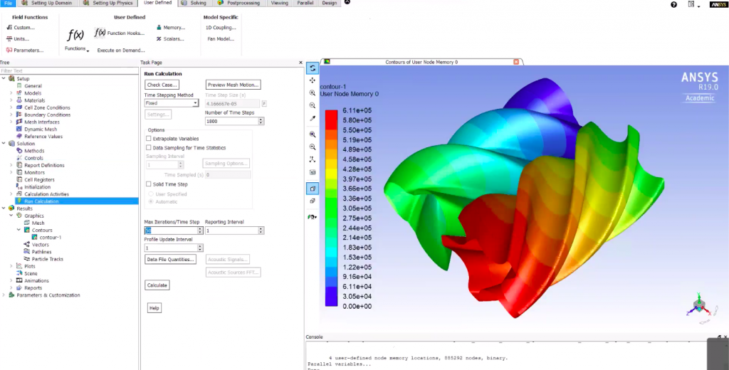Open Parameters from Field Functions

(25, 51)
